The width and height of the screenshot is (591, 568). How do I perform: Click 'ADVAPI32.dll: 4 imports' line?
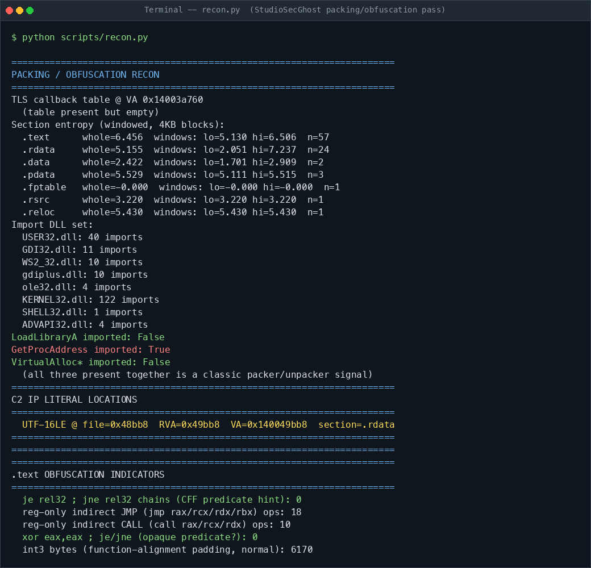point(85,325)
